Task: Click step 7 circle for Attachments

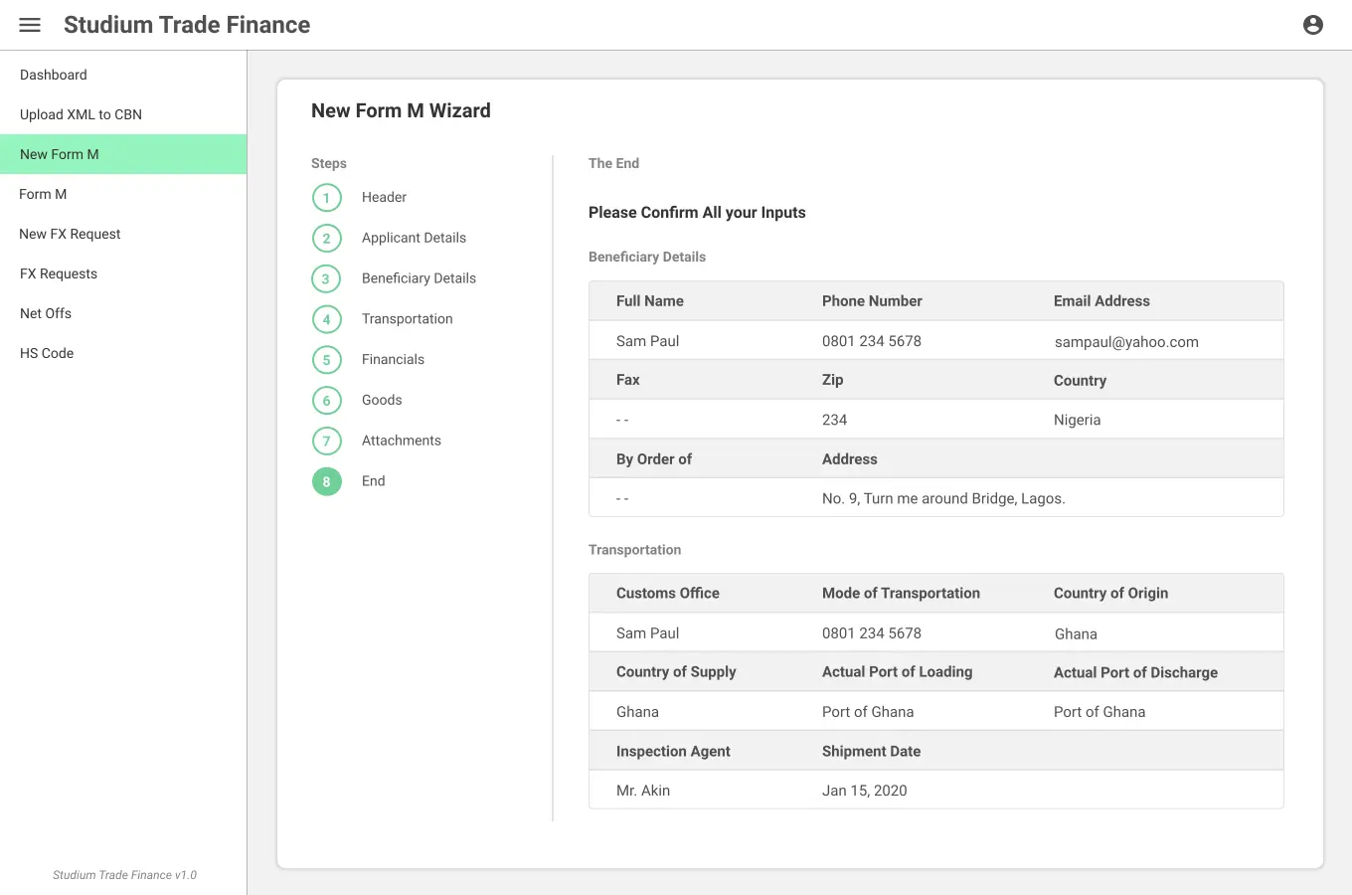Action: [326, 442]
